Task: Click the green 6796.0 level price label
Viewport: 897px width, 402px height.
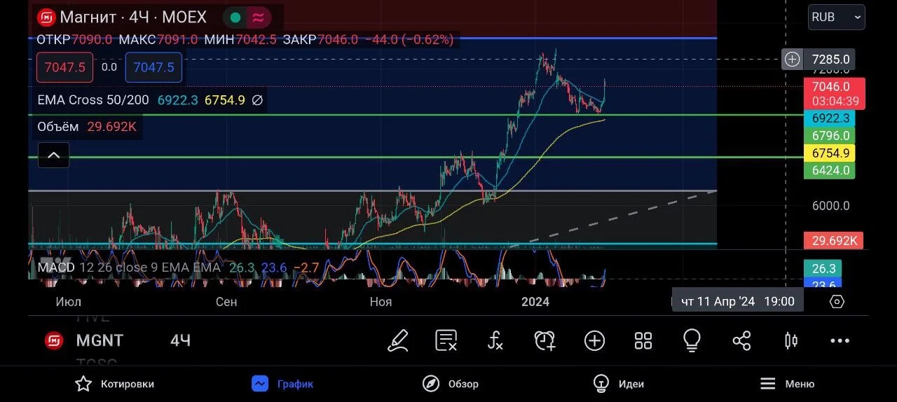Action: point(829,136)
